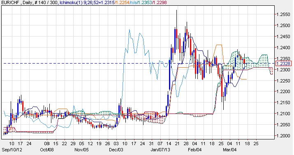Viewport: 294px width, 155px height.
Task: Click the 1.2500 price axis label
Action: 283,25
